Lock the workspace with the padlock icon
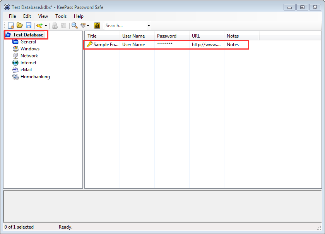This screenshot has height=234, width=325. [x=97, y=26]
